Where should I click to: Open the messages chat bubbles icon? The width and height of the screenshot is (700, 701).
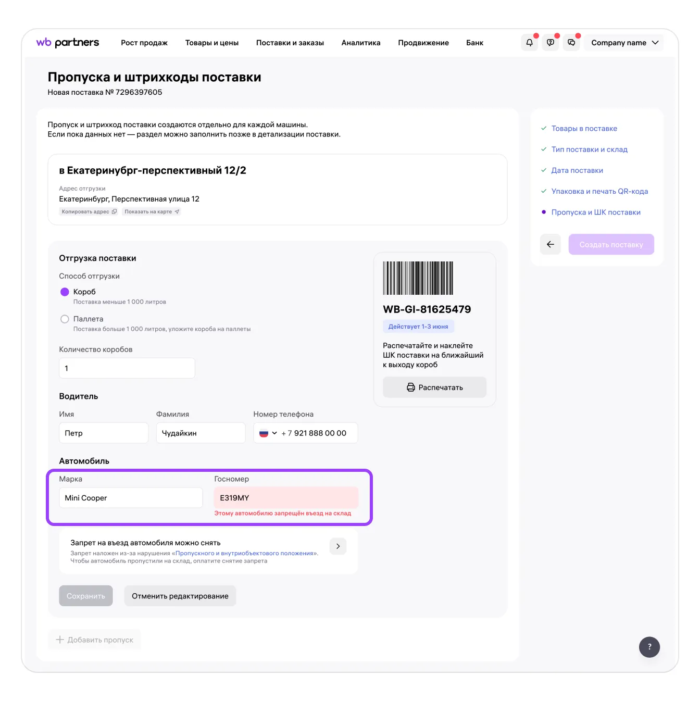point(571,43)
